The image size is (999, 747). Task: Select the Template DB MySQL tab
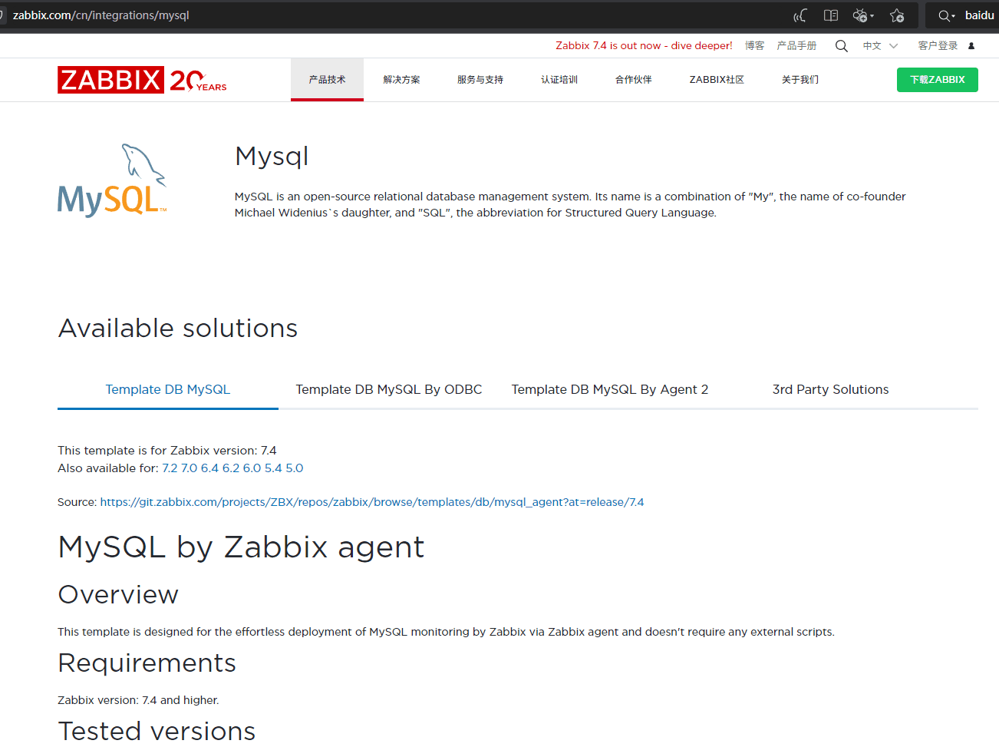[x=168, y=389]
